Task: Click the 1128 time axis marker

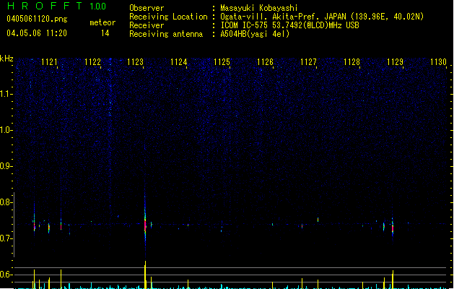Action: pyautogui.click(x=352, y=62)
